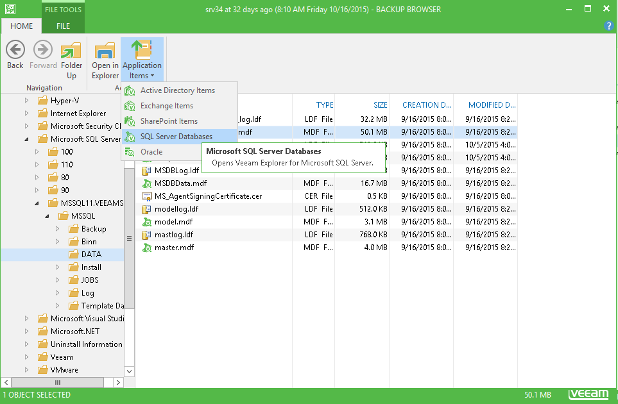Choose Oracle entry

point(162,152)
